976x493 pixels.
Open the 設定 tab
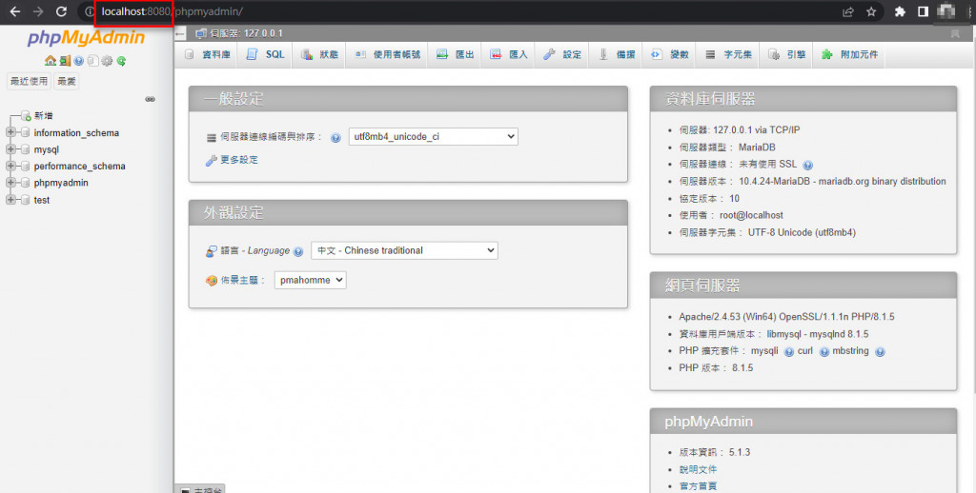click(562, 54)
